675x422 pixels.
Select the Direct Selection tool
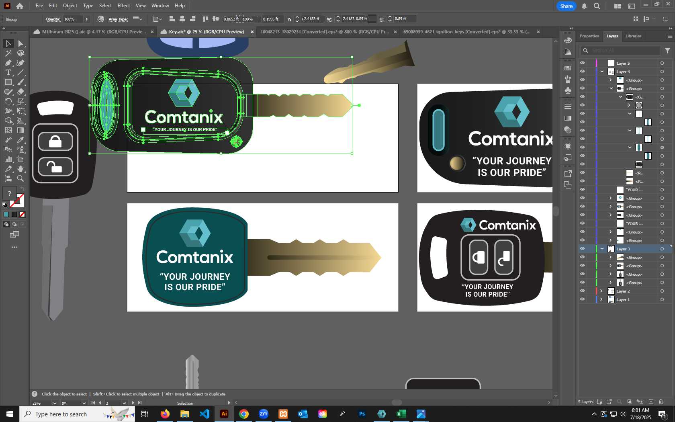tap(21, 43)
